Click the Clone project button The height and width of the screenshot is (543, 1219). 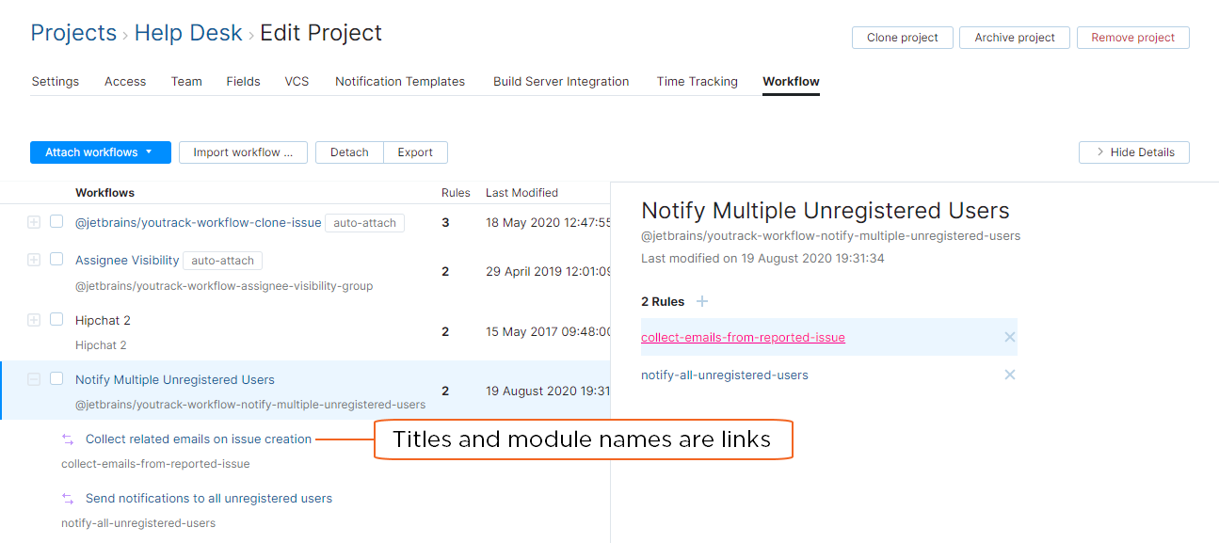(x=902, y=38)
